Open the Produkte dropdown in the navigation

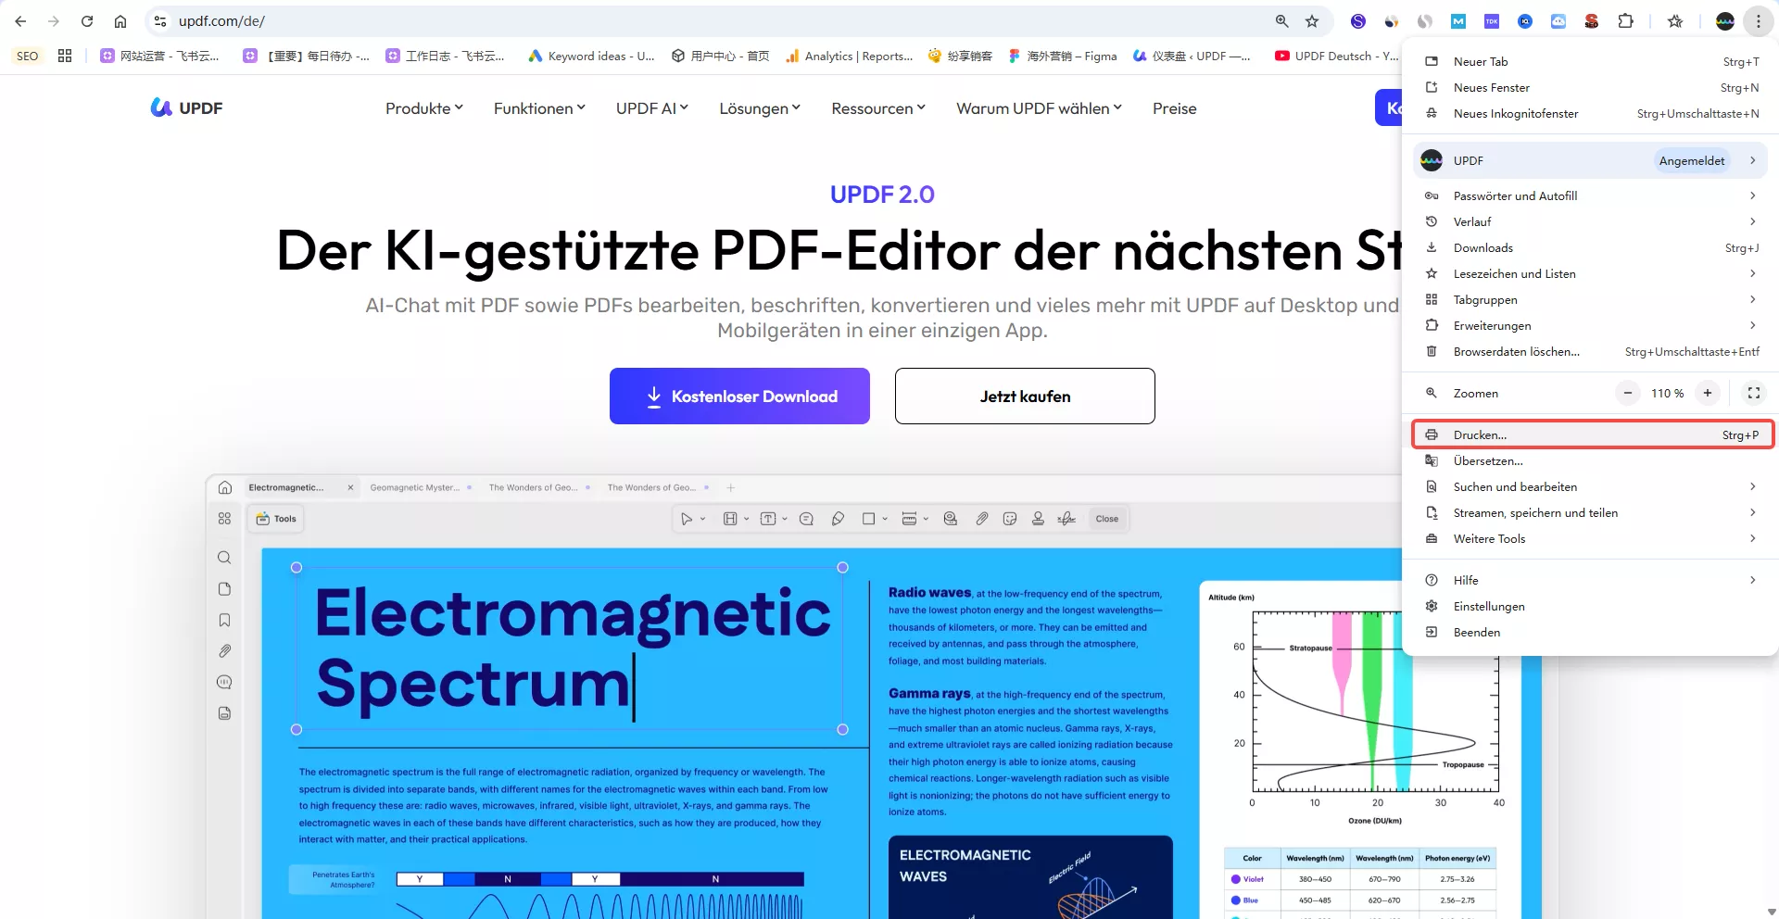click(x=423, y=108)
